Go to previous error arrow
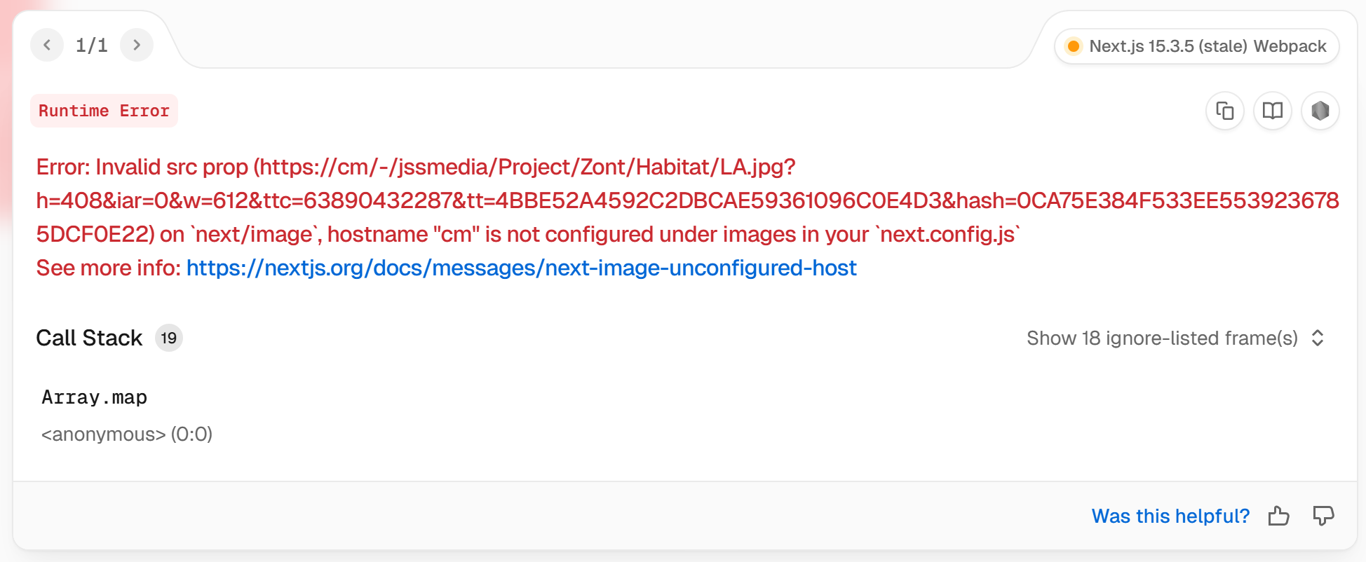Image resolution: width=1366 pixels, height=562 pixels. click(x=47, y=45)
